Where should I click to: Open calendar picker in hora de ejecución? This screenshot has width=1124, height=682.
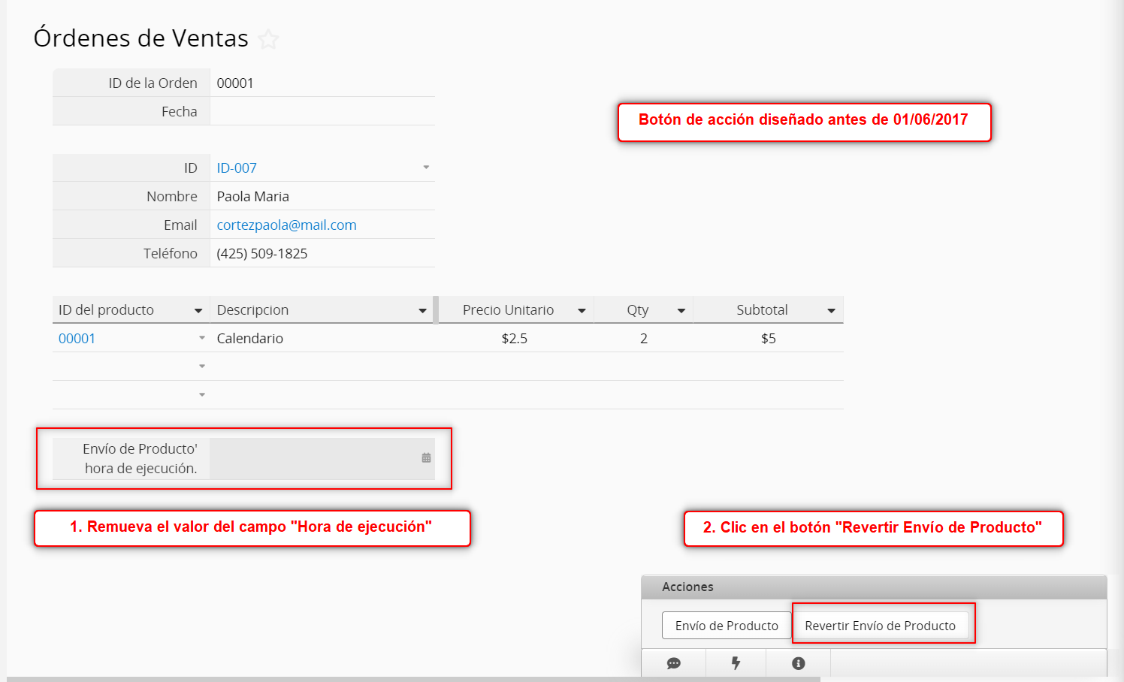tap(426, 458)
